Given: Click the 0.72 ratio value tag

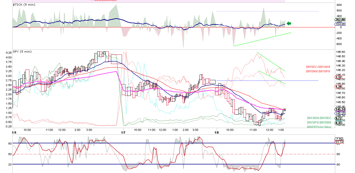Looking at the screenshot, I should click(339, 119).
